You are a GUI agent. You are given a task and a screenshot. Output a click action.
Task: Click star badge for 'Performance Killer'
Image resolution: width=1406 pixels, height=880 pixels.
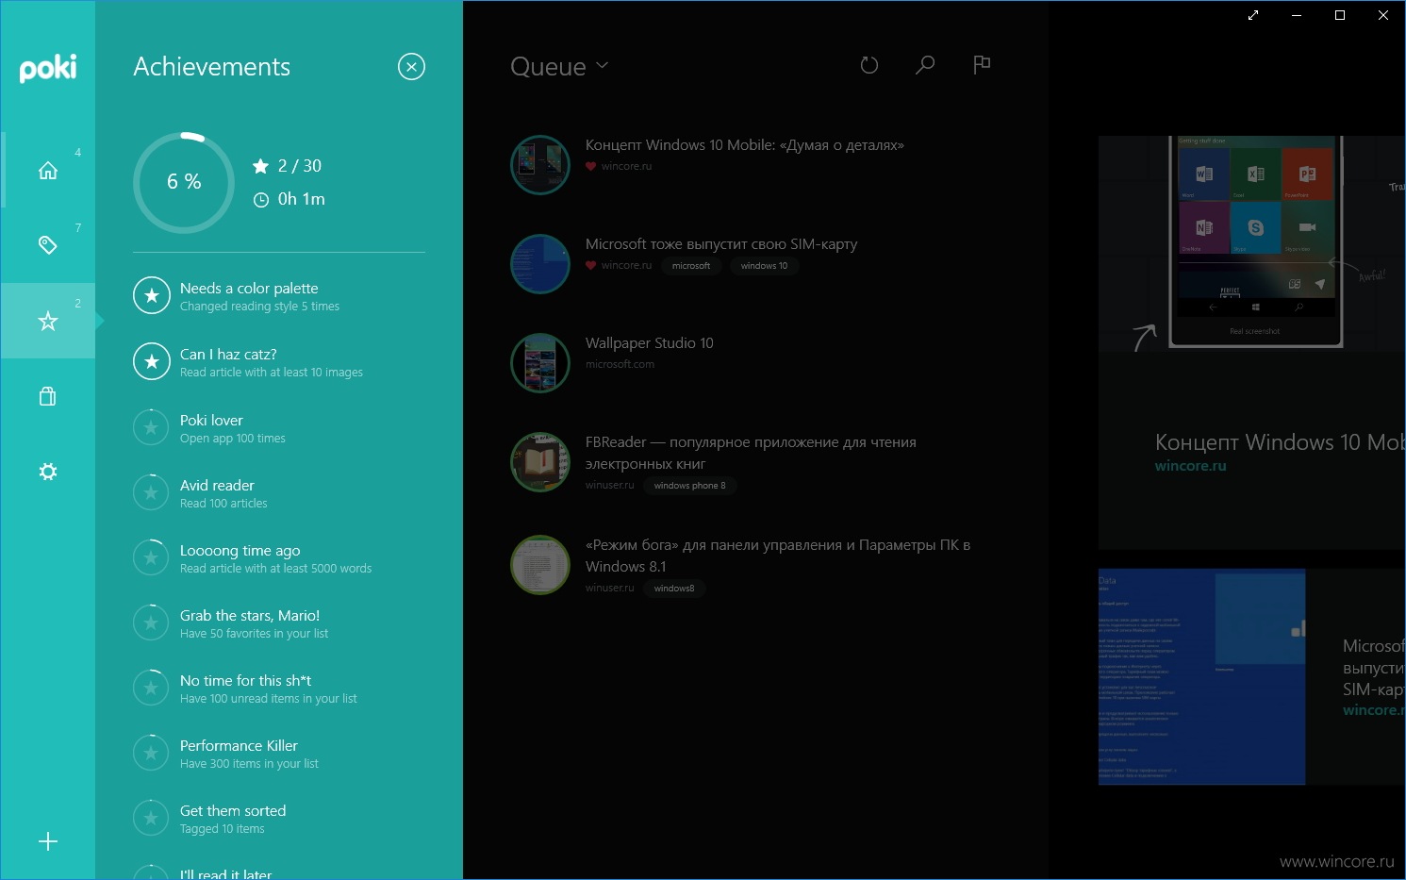click(151, 754)
